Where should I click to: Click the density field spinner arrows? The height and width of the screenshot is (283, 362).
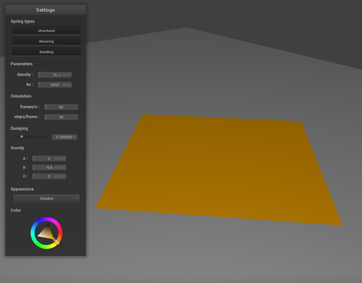click(x=40, y=75)
